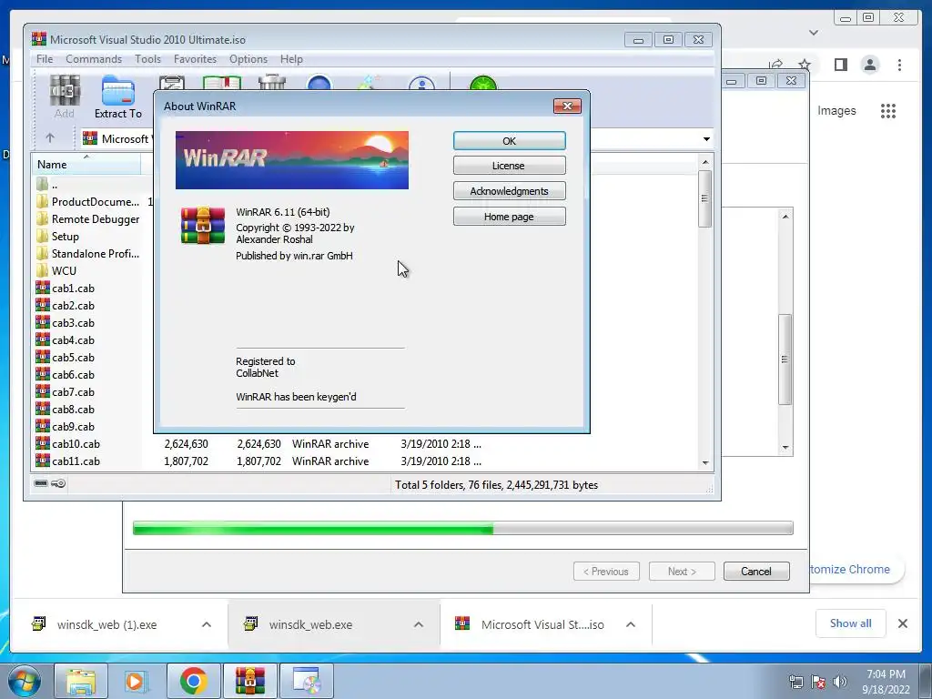The width and height of the screenshot is (932, 699).
Task: Expand options for winsdk_web (1).exe download
Action: pyautogui.click(x=207, y=624)
